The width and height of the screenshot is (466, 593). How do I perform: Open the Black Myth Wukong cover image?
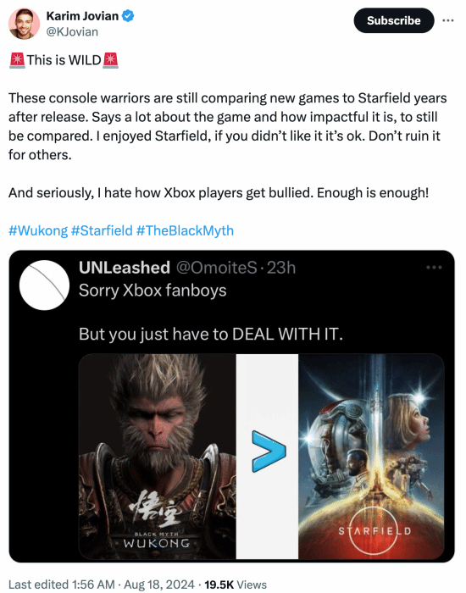tap(158, 457)
